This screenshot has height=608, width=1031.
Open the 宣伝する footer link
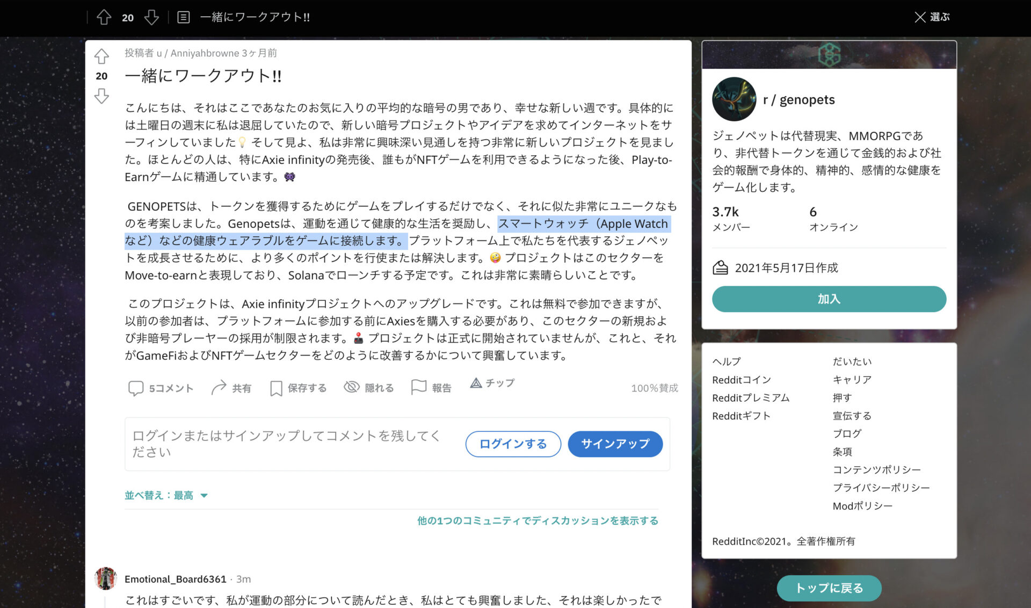852,416
